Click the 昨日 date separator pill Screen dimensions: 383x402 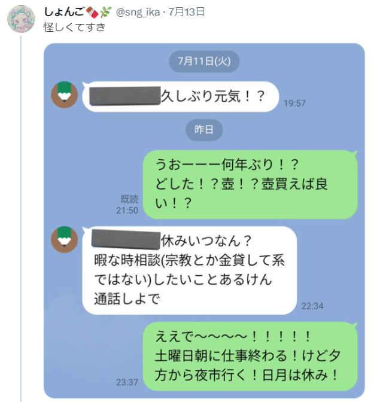204,129
